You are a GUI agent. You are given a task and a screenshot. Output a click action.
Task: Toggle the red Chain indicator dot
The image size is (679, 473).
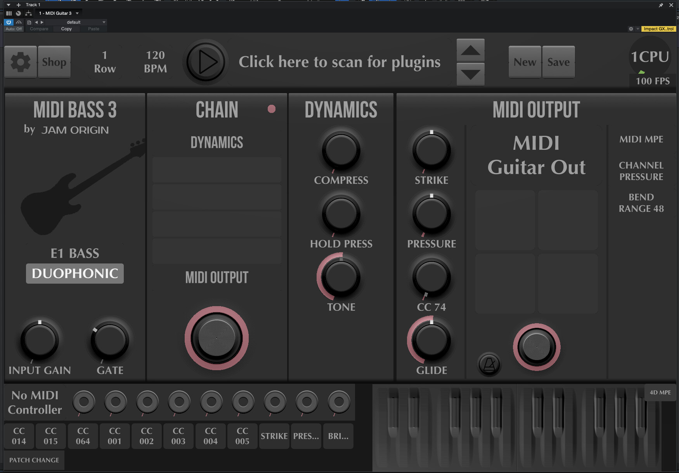[272, 109]
